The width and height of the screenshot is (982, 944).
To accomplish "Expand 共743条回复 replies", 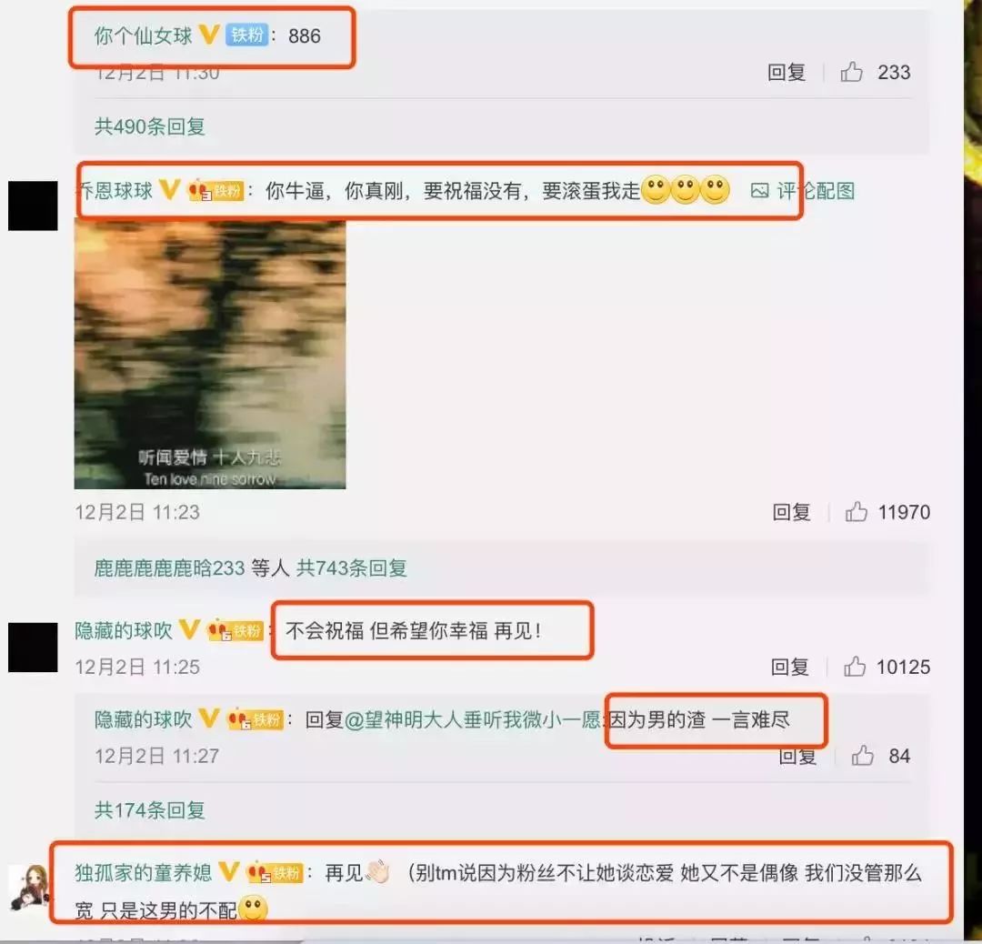I will [x=351, y=567].
